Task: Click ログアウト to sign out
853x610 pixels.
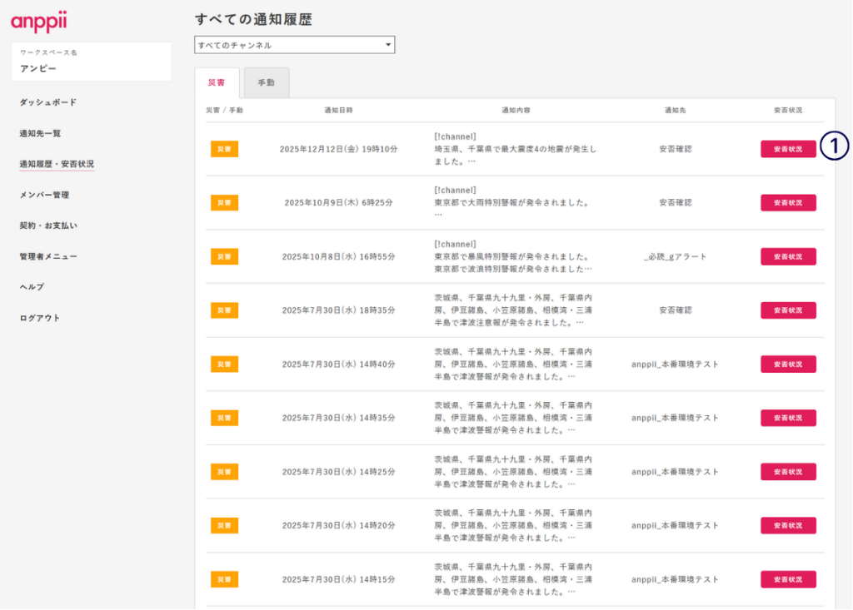Action: tap(40, 318)
